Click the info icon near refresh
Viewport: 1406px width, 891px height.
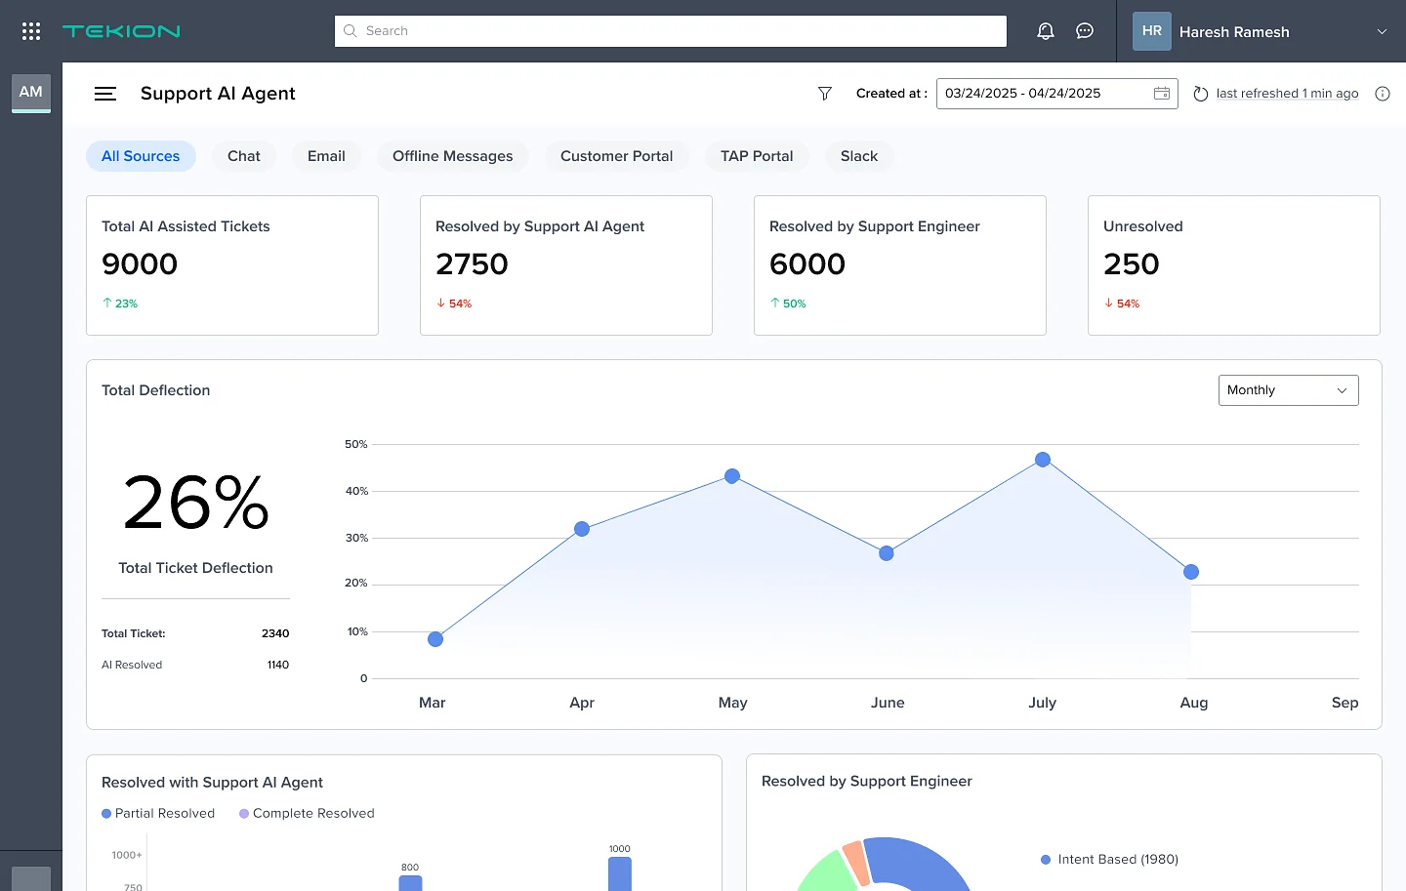(1383, 94)
